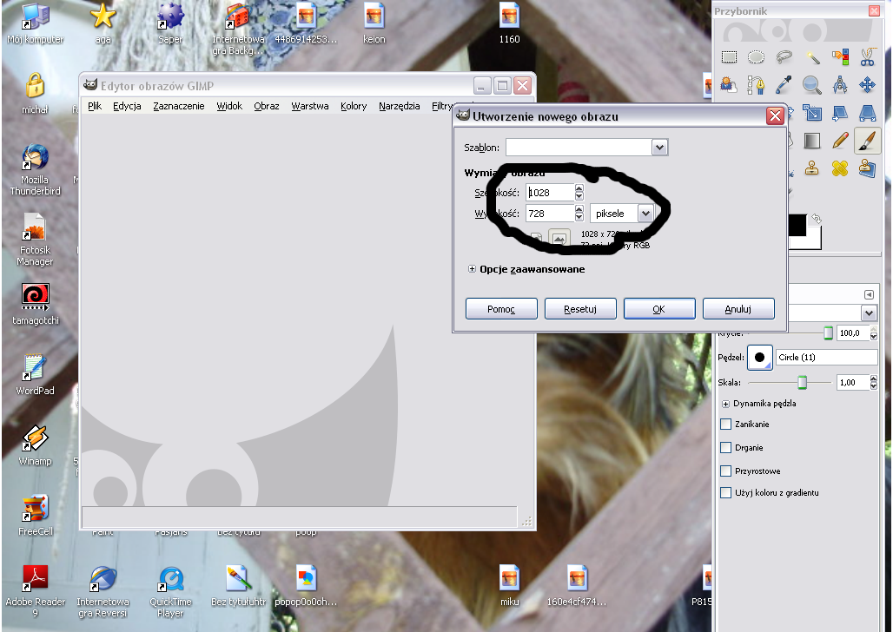
Task: Select the Ellipse Select tool
Action: (757, 57)
